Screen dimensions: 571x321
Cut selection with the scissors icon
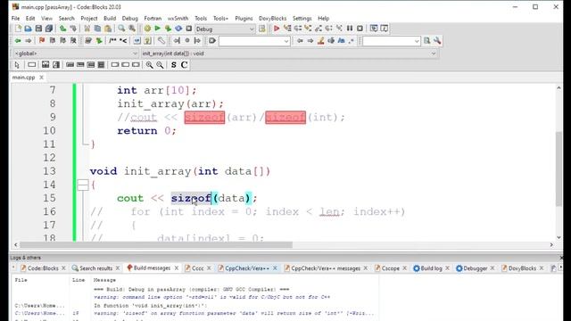87,29
